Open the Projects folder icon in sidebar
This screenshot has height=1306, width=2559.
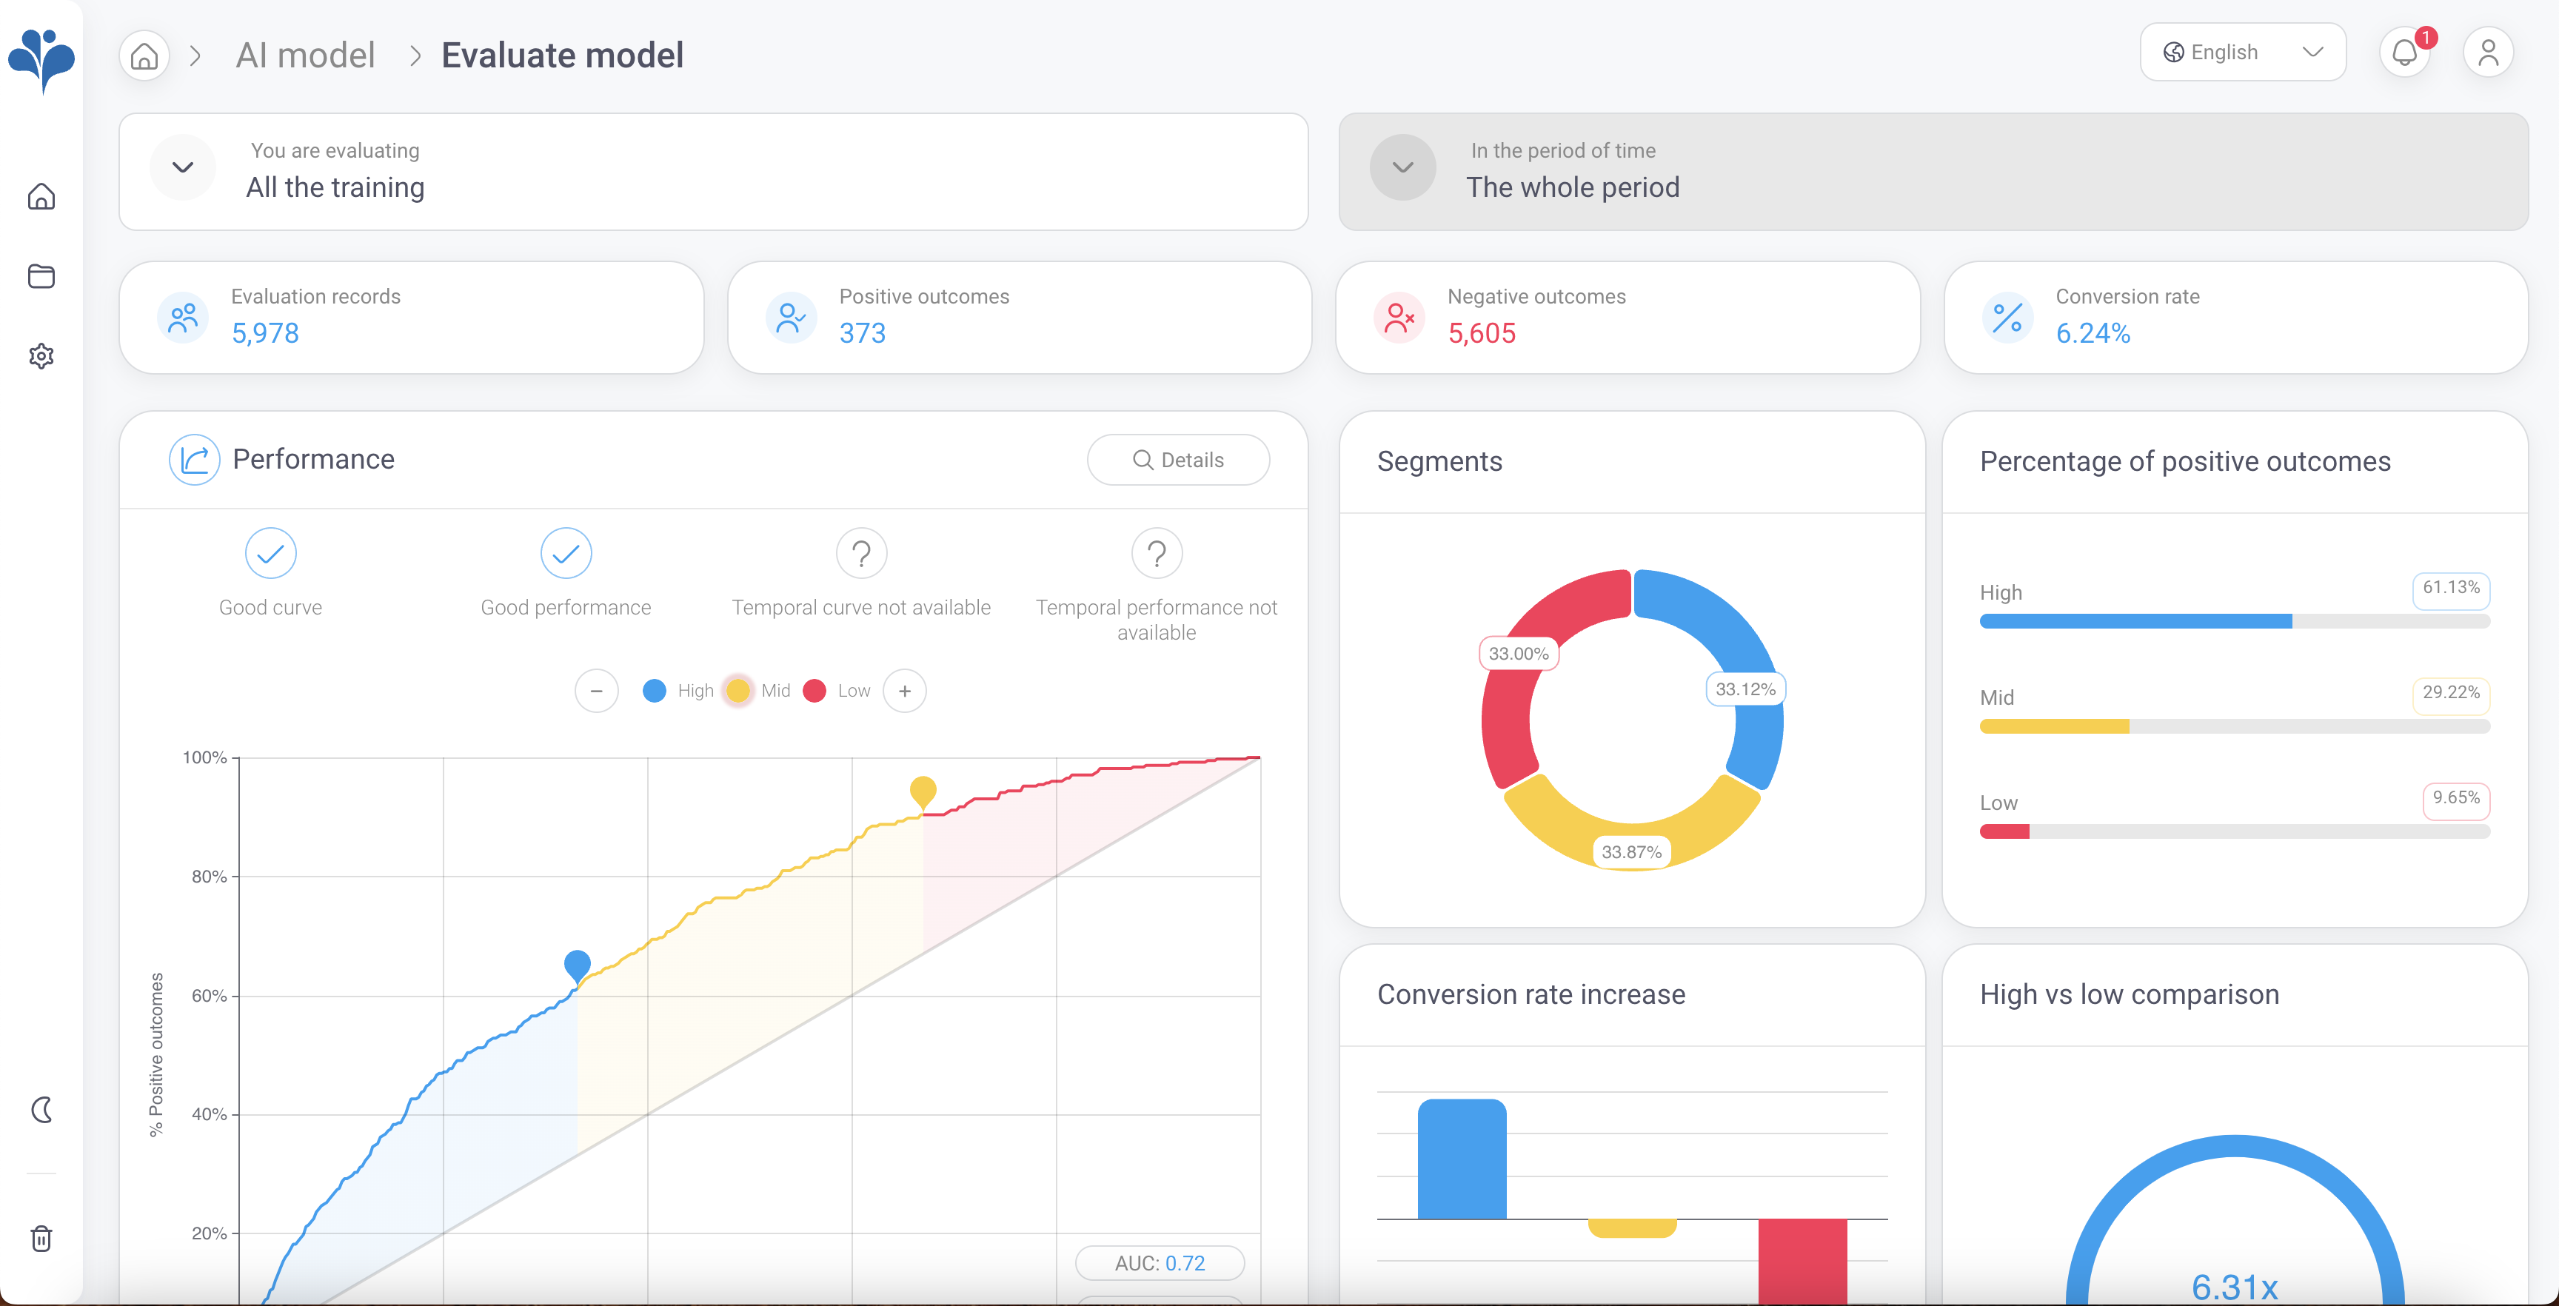tap(41, 276)
